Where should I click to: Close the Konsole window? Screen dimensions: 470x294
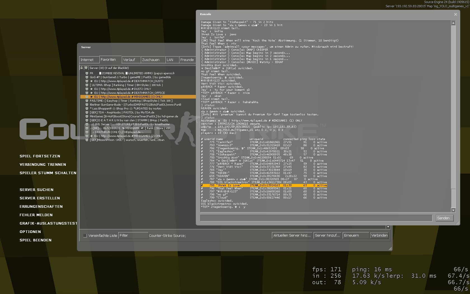click(x=455, y=14)
